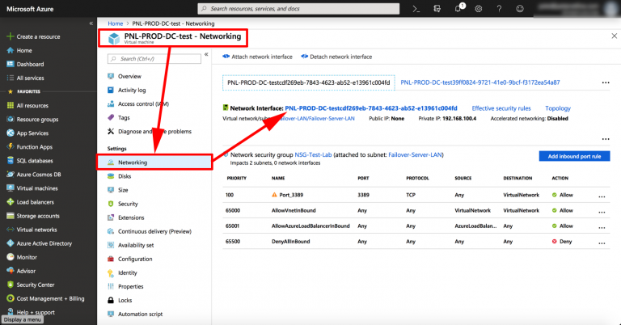Open more options for the AllowVnetInBound rule
Image resolution: width=621 pixels, height=325 pixels.
tap(602, 211)
